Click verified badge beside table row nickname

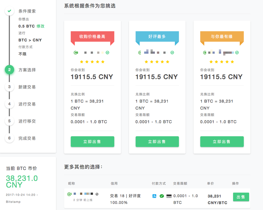pos(97,194)
